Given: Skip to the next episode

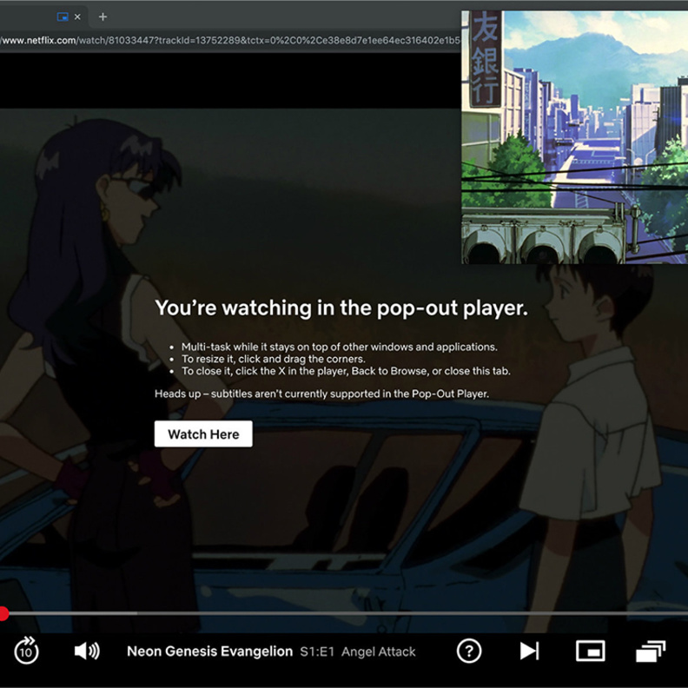Looking at the screenshot, I should click(529, 651).
